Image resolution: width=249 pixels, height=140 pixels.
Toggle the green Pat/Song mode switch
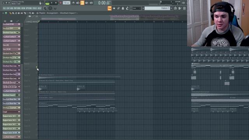tap(47, 3)
